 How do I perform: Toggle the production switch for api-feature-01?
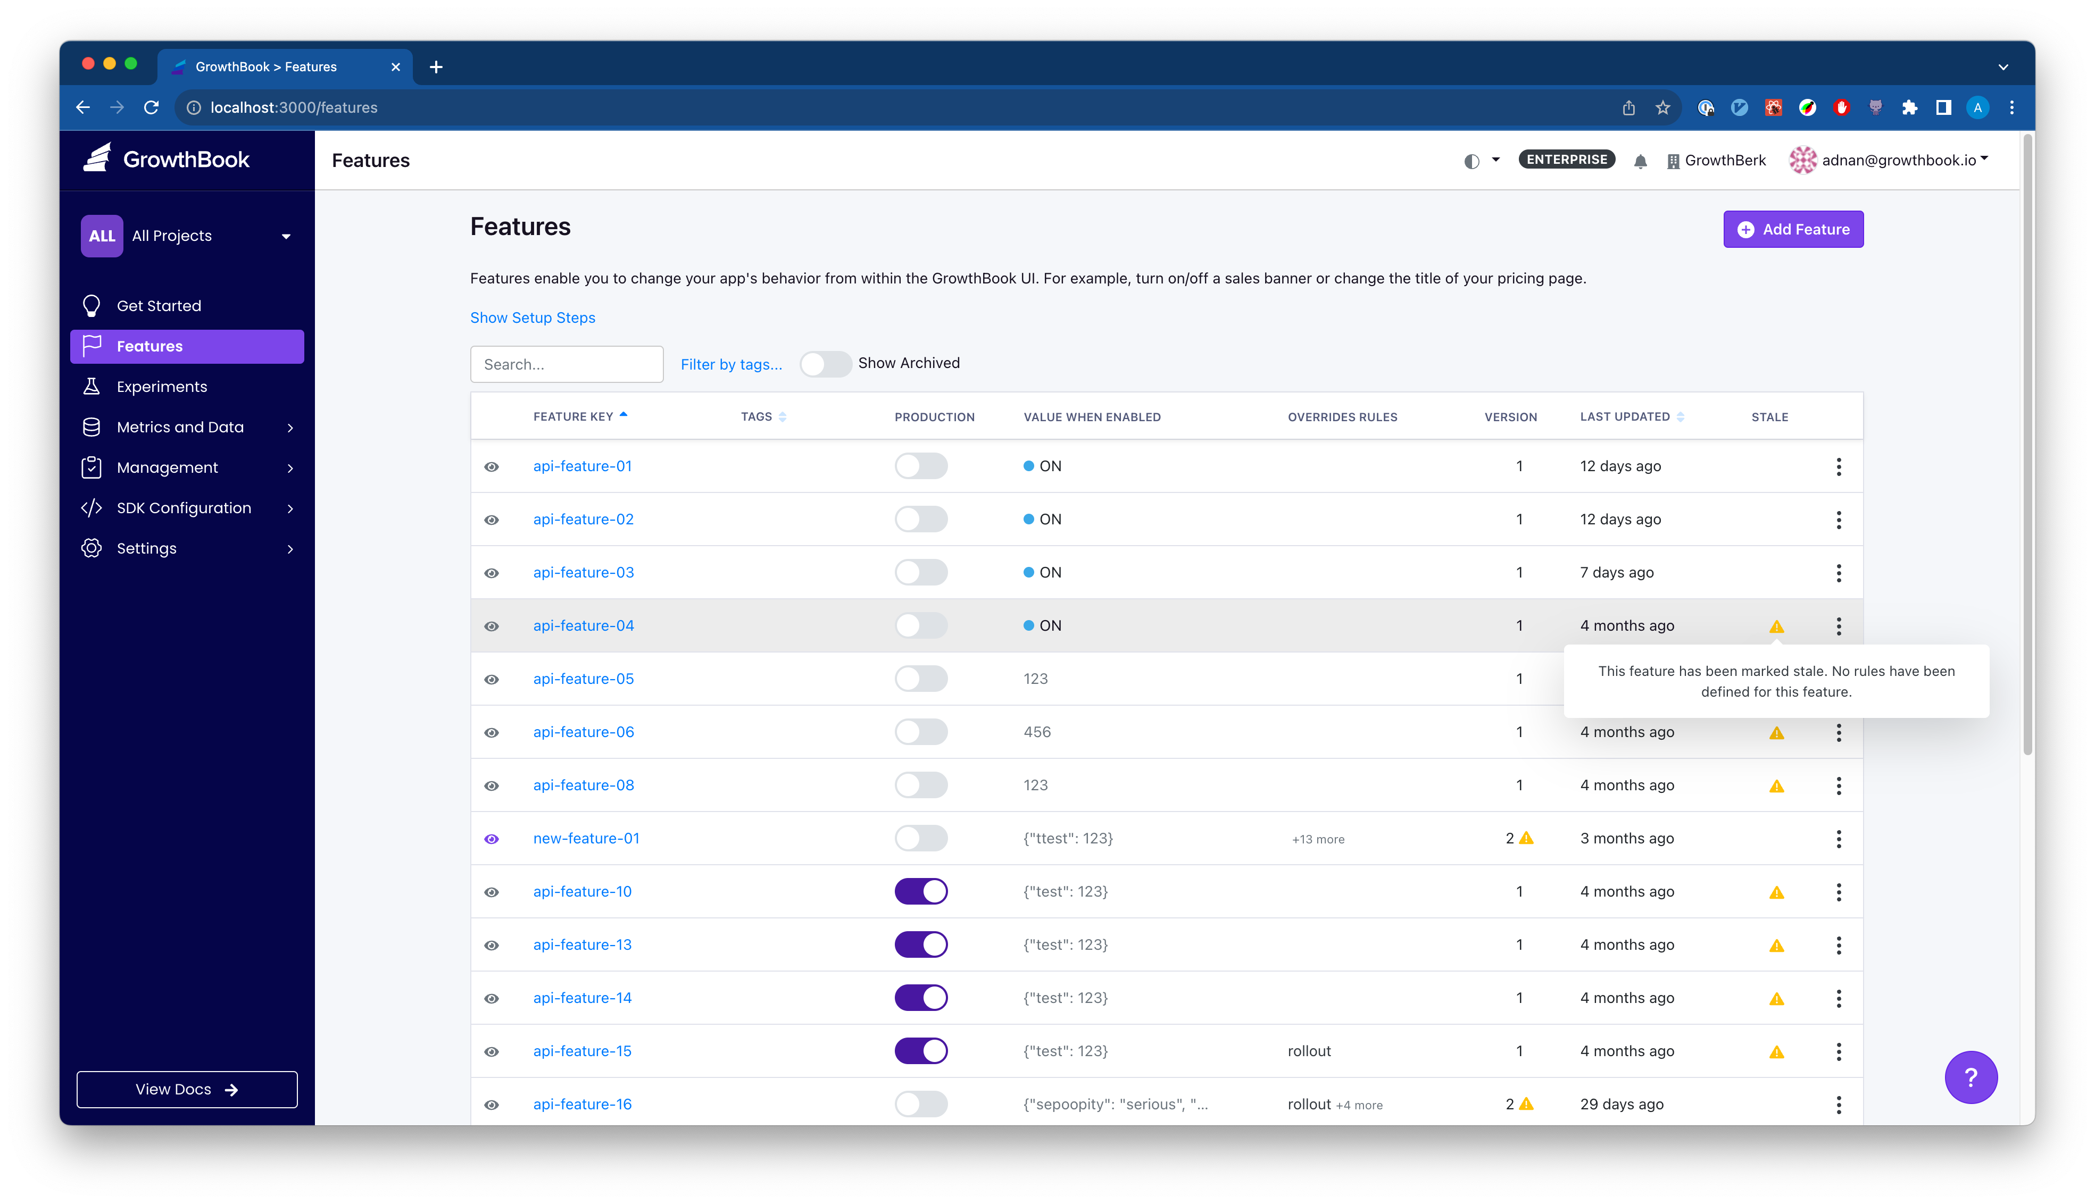(921, 465)
